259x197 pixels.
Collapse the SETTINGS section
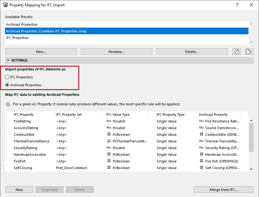pos(8,60)
